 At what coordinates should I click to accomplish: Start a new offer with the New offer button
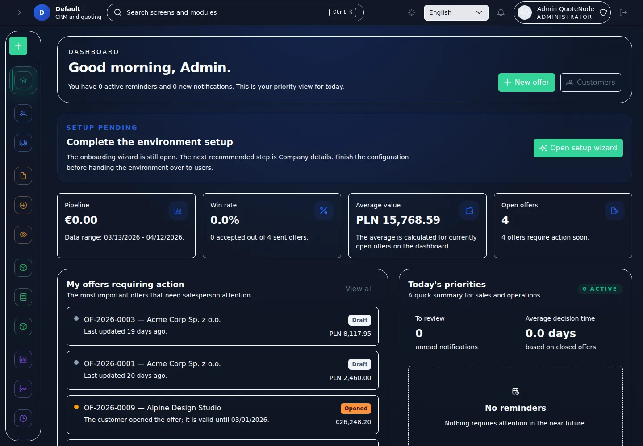[526, 83]
